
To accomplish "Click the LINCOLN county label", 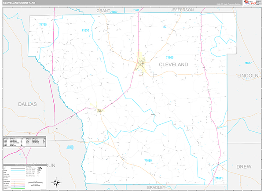I will [248, 76].
